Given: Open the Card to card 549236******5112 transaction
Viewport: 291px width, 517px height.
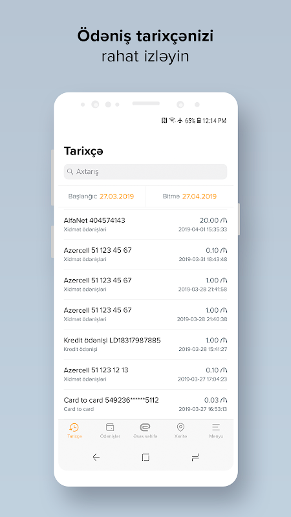Looking at the screenshot, I should click(145, 404).
